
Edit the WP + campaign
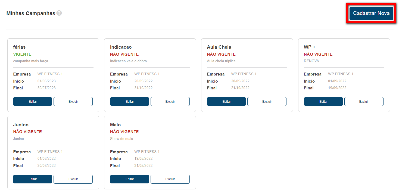(323, 102)
